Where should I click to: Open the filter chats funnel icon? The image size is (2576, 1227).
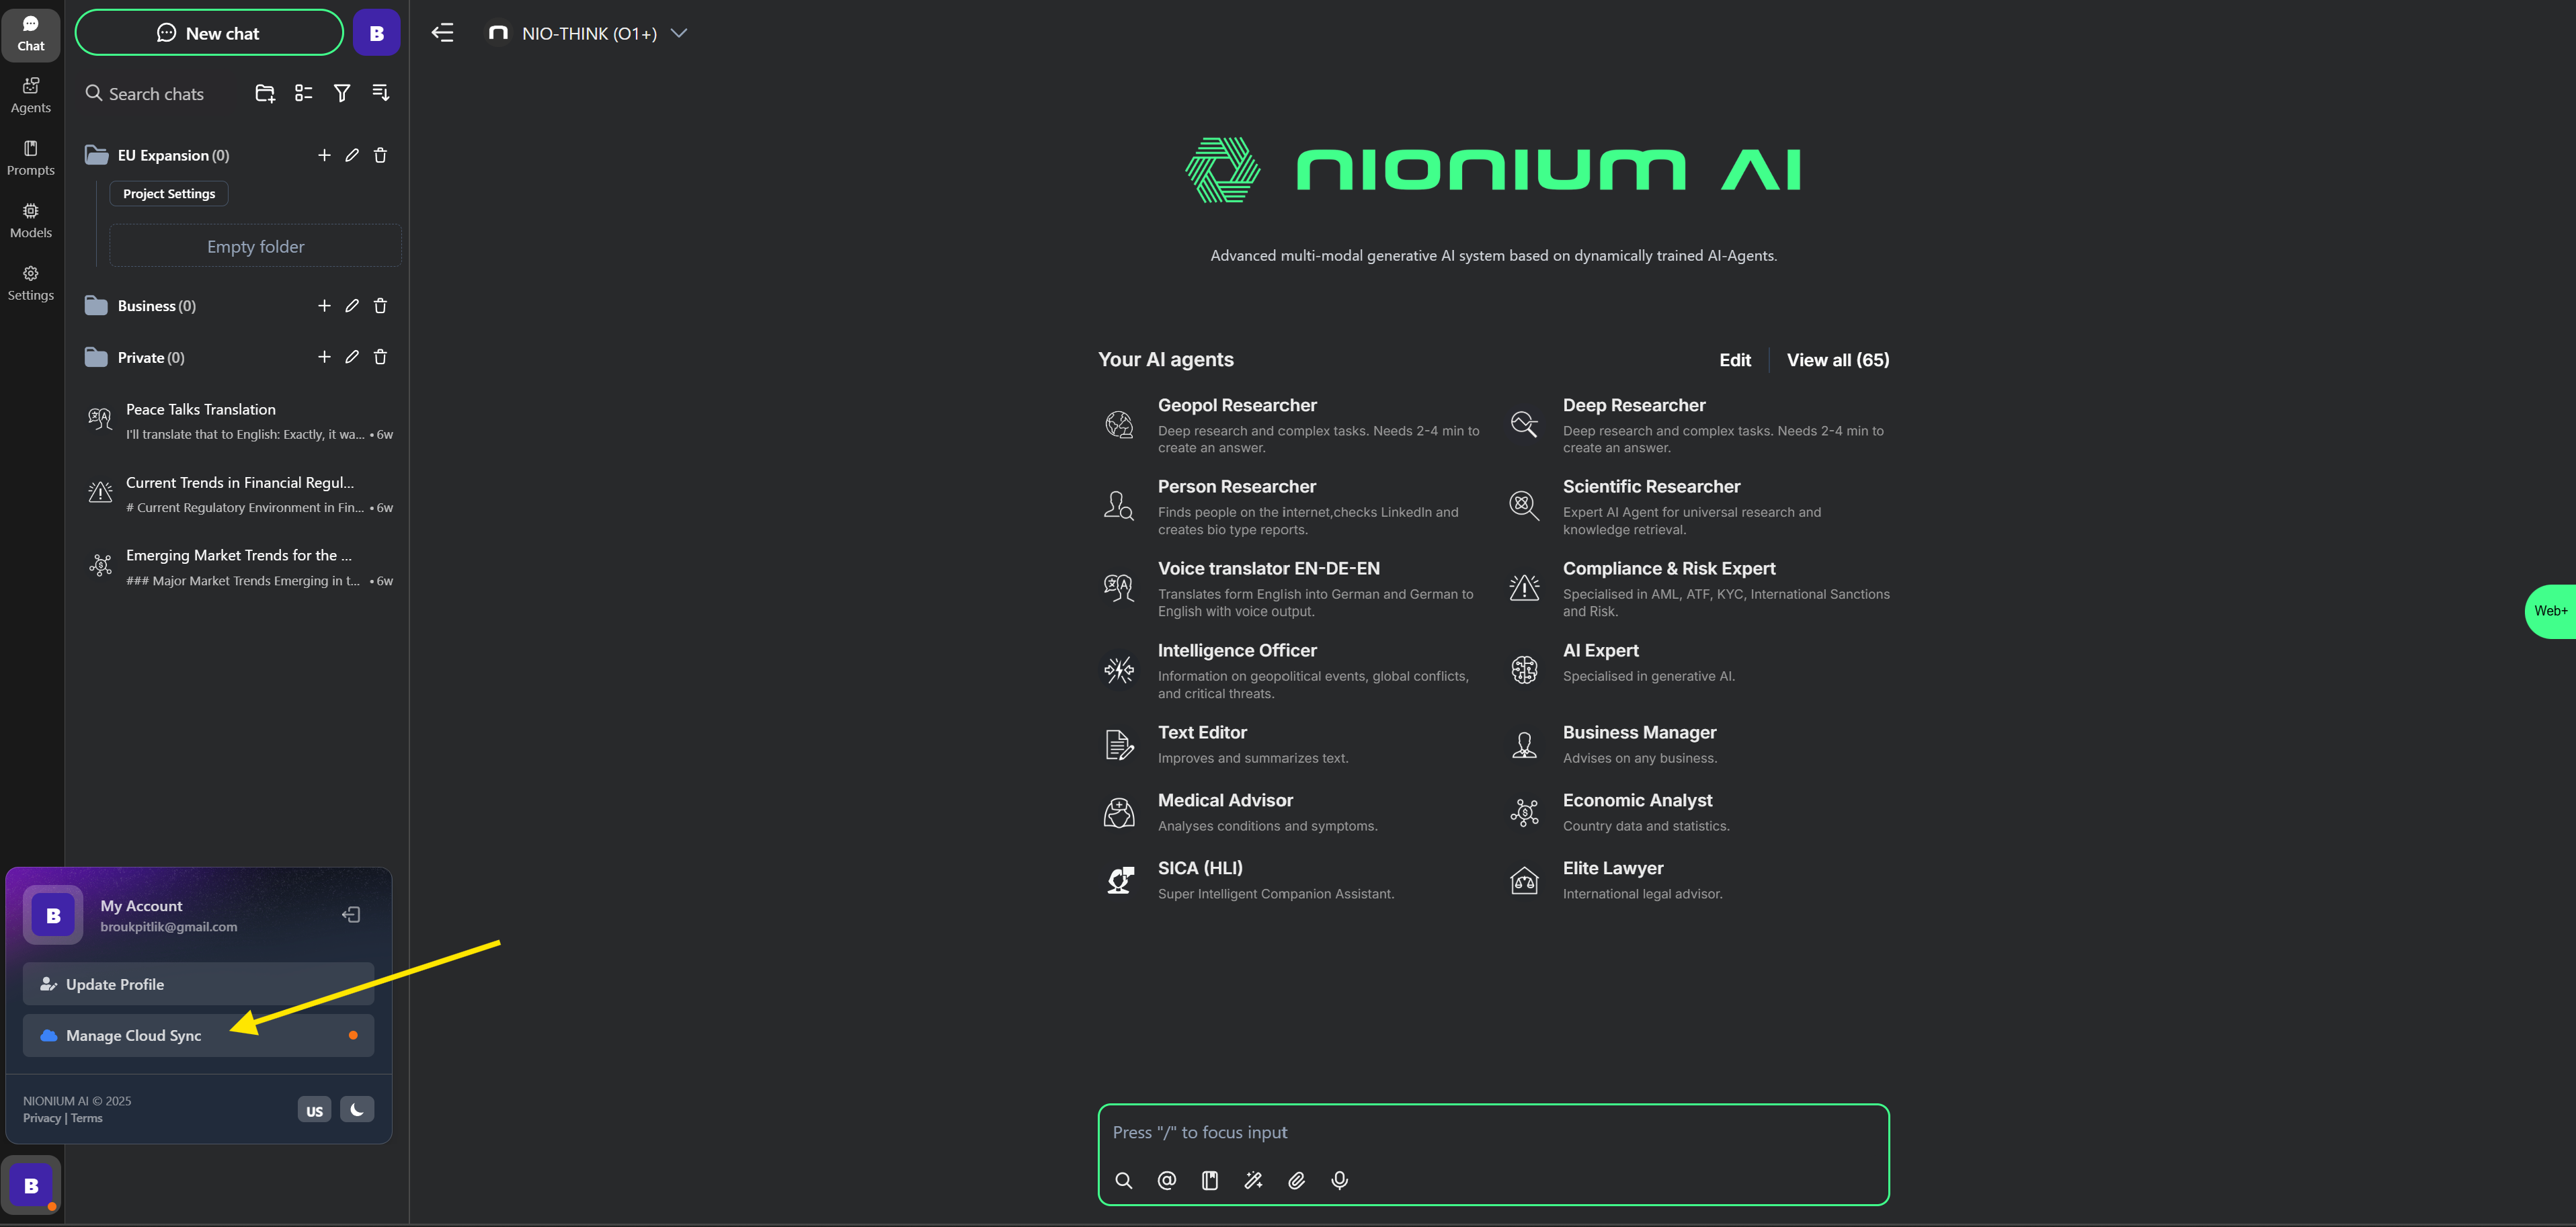coord(342,92)
